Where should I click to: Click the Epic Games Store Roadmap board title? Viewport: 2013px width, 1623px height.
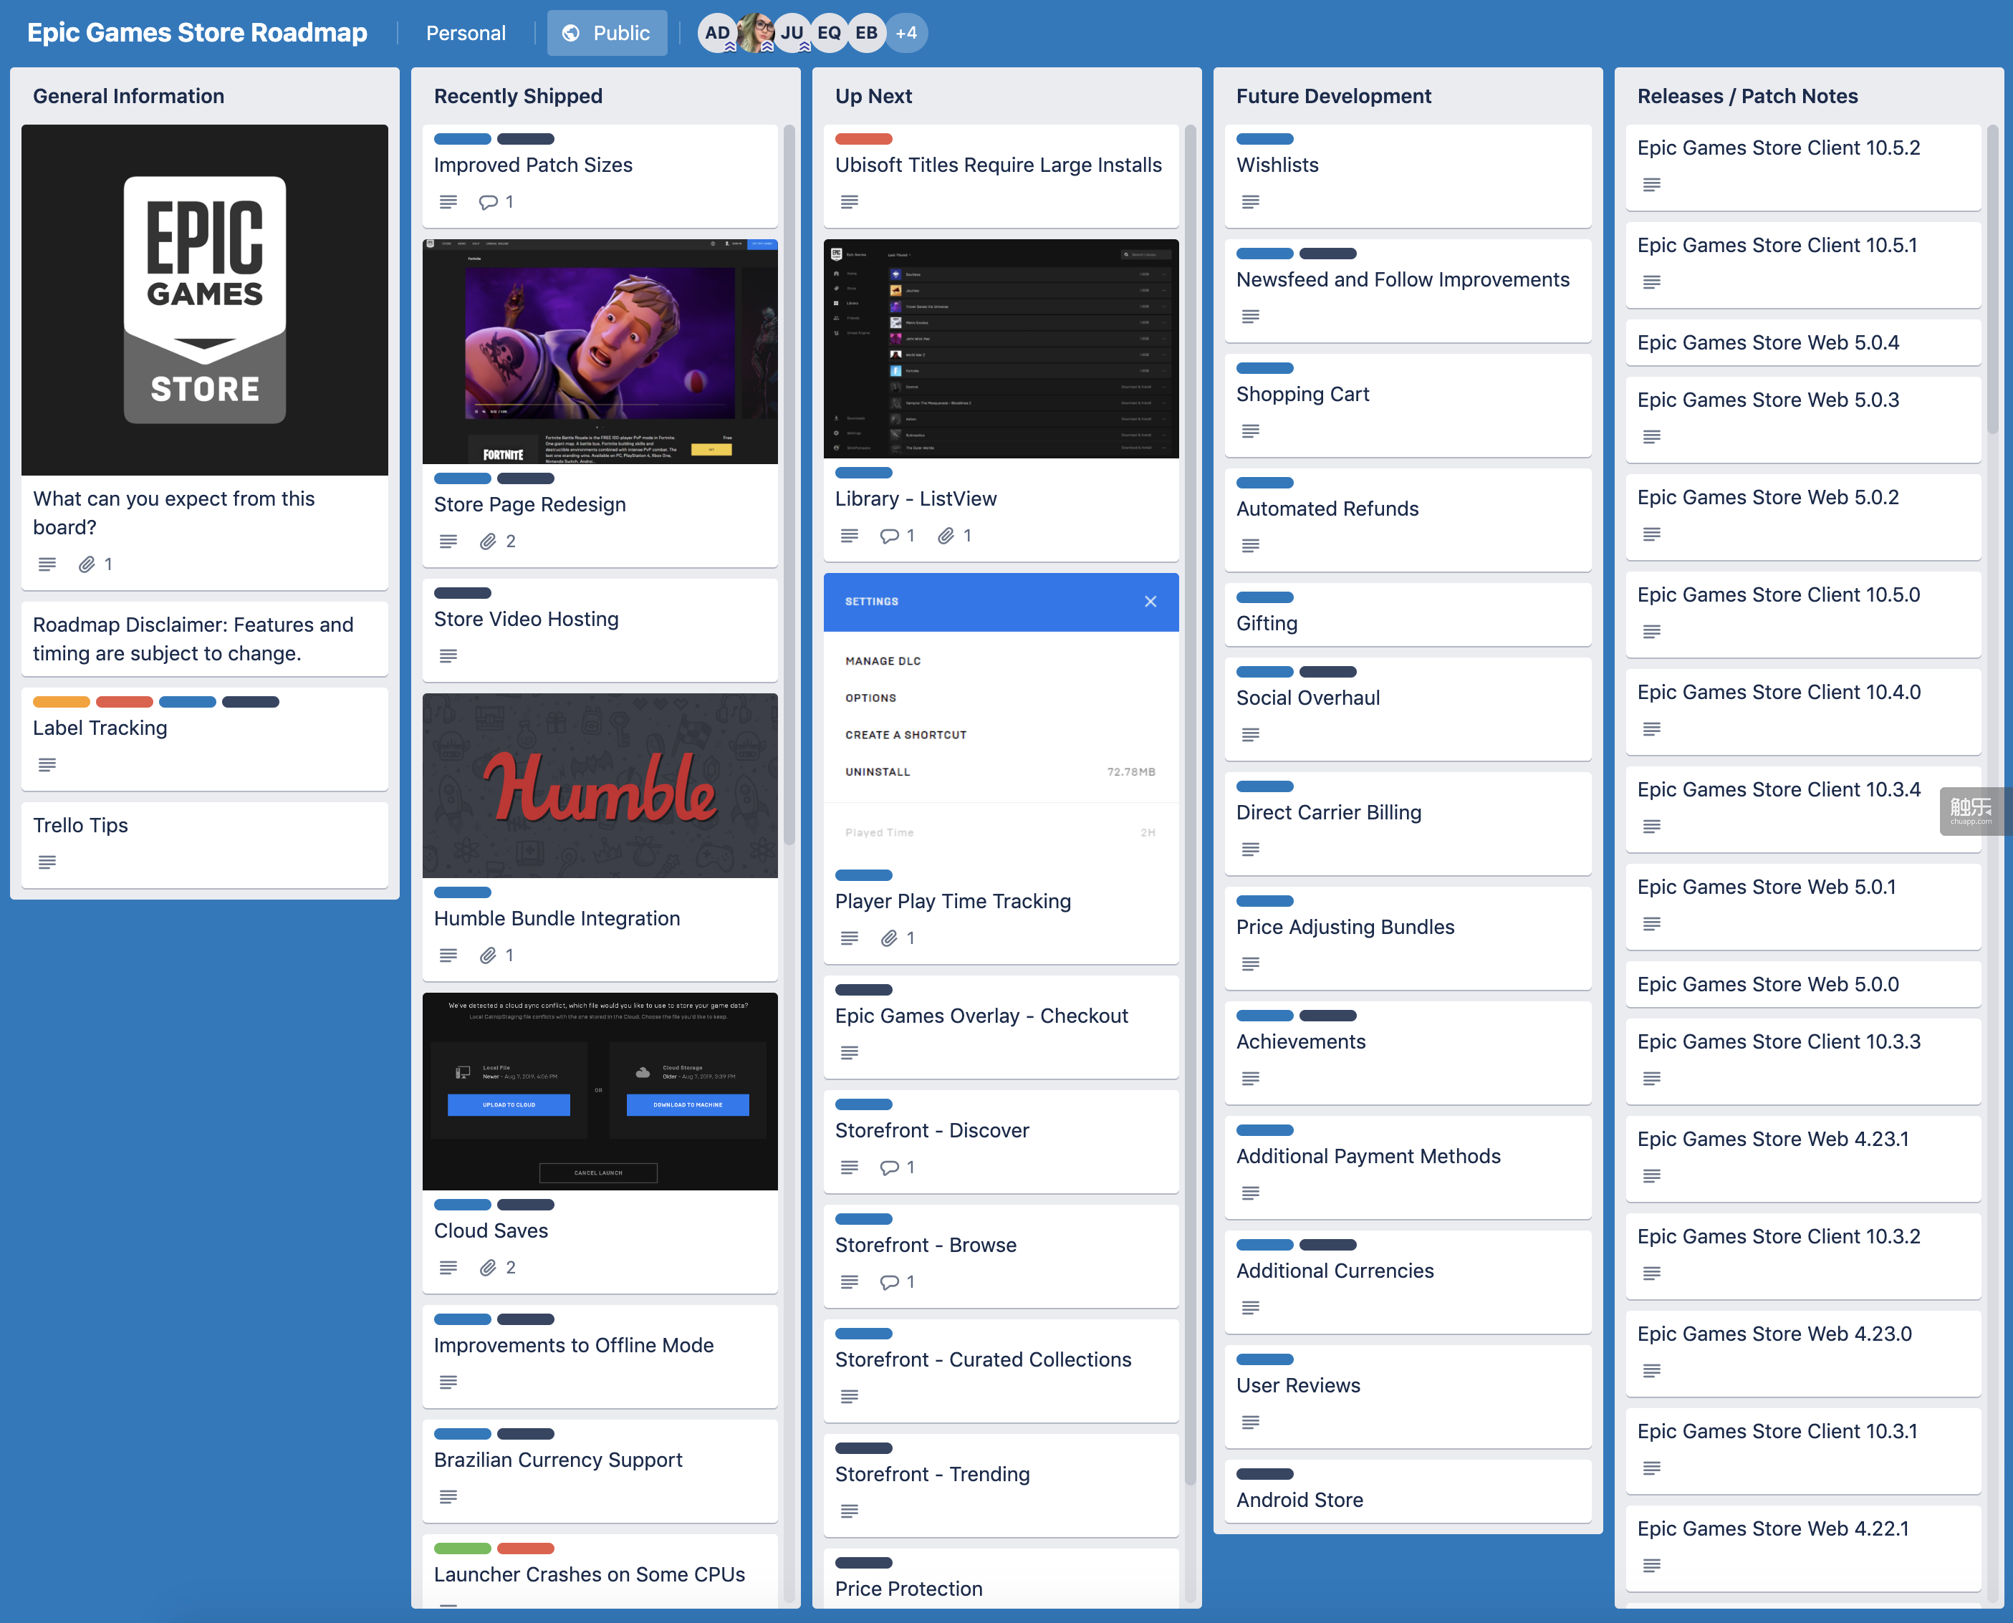point(197,33)
